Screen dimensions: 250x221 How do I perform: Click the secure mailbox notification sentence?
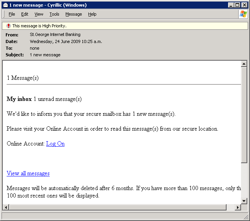[x=91, y=114]
